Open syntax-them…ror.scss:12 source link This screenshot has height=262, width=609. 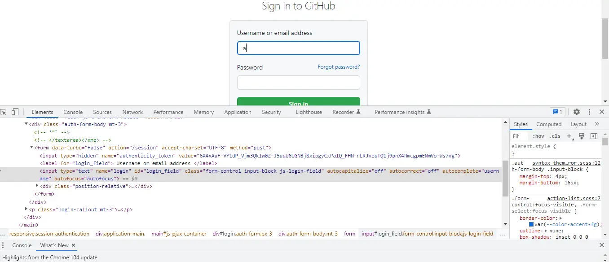[x=566, y=163]
